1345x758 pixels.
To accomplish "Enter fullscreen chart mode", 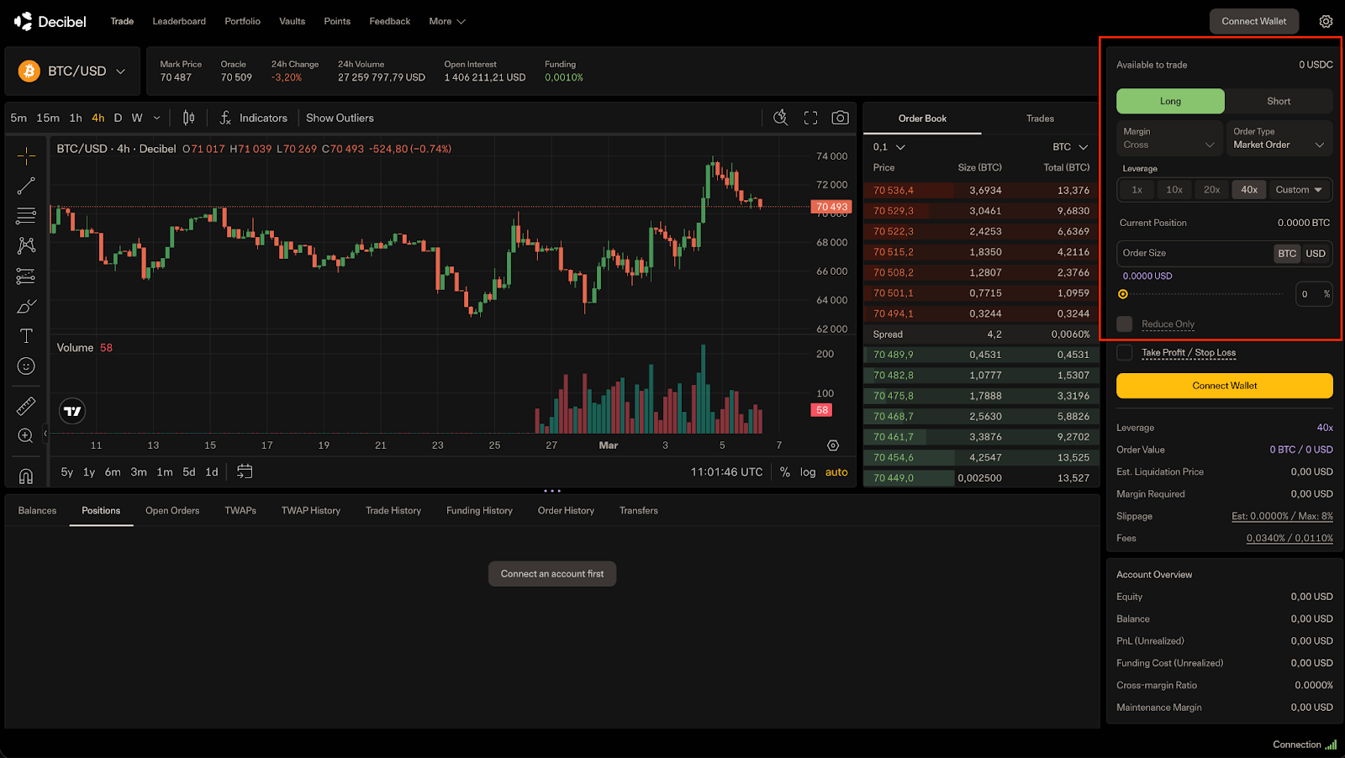I will (810, 118).
